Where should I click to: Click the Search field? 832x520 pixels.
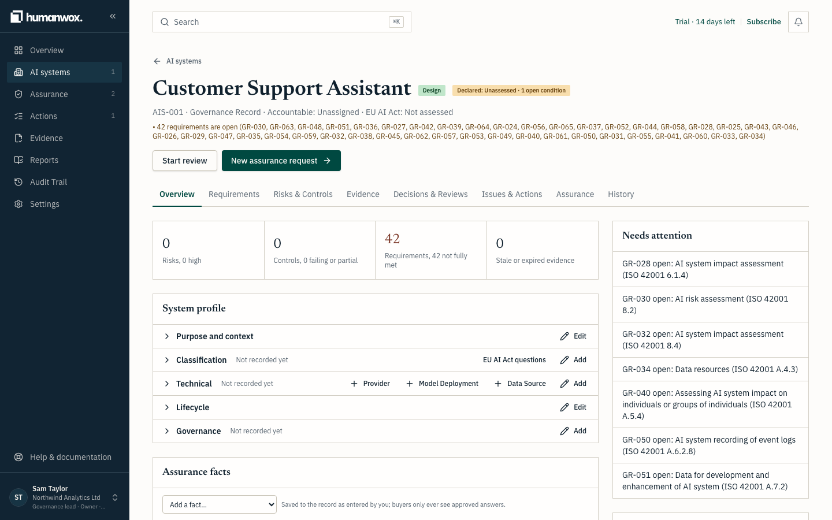[282, 22]
